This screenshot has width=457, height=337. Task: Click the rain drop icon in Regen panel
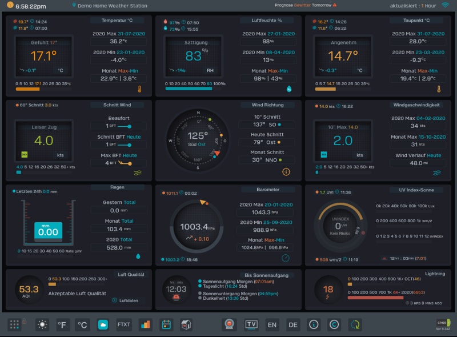[x=138, y=256]
